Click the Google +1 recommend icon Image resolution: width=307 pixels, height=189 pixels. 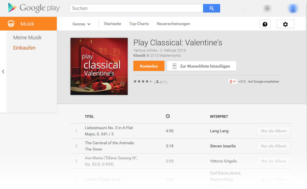click(232, 82)
